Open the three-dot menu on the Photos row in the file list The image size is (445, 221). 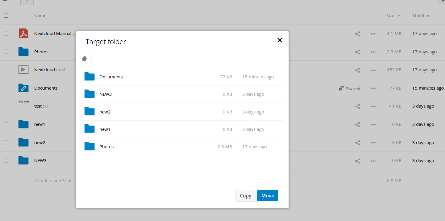point(373,52)
